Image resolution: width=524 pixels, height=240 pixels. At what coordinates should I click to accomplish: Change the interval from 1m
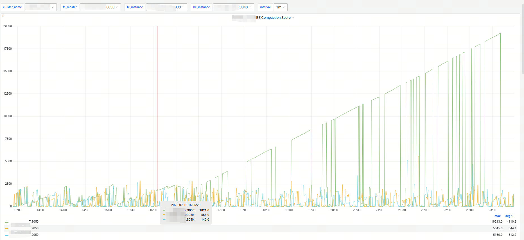(281, 7)
